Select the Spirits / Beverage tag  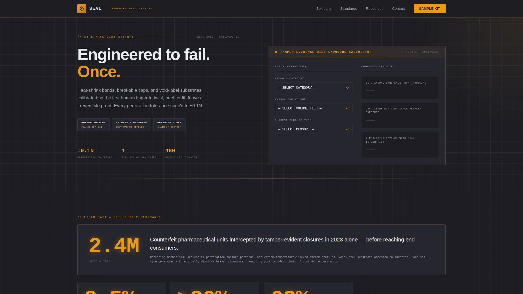click(x=131, y=125)
